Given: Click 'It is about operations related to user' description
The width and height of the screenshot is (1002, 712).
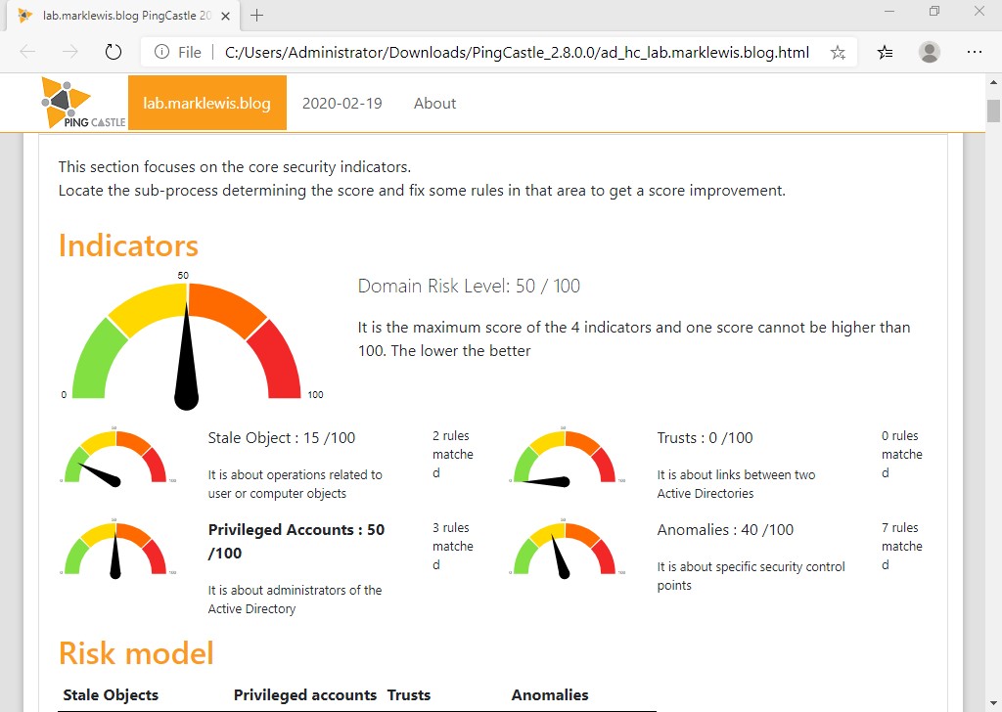Looking at the screenshot, I should pyautogui.click(x=295, y=484).
